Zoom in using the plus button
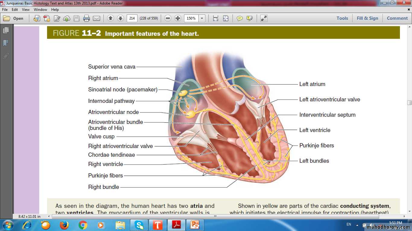This screenshot has width=412, height=231. [x=178, y=18]
